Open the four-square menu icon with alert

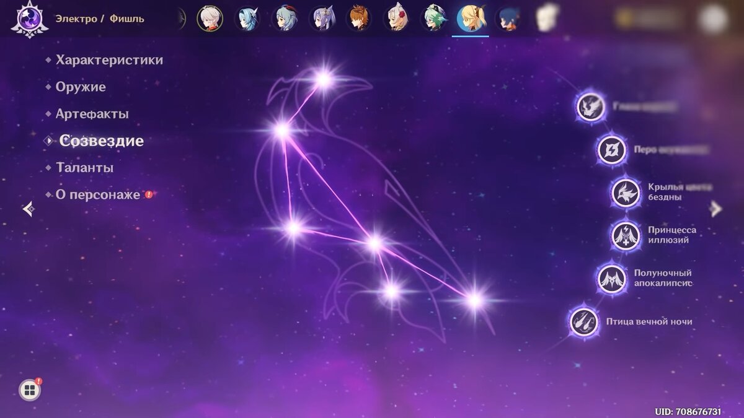point(29,390)
